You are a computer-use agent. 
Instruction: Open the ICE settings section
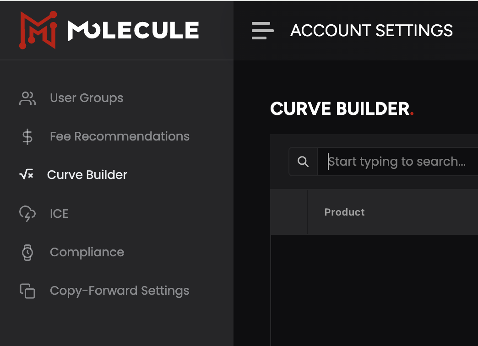[59, 214]
